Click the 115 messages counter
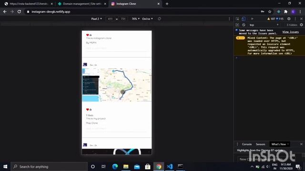This screenshot has height=171, width=305. (x=280, y=19)
